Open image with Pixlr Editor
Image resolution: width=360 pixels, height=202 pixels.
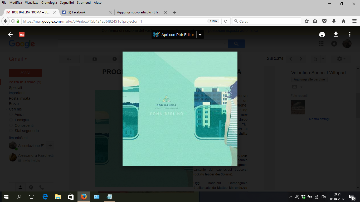tap(174, 35)
